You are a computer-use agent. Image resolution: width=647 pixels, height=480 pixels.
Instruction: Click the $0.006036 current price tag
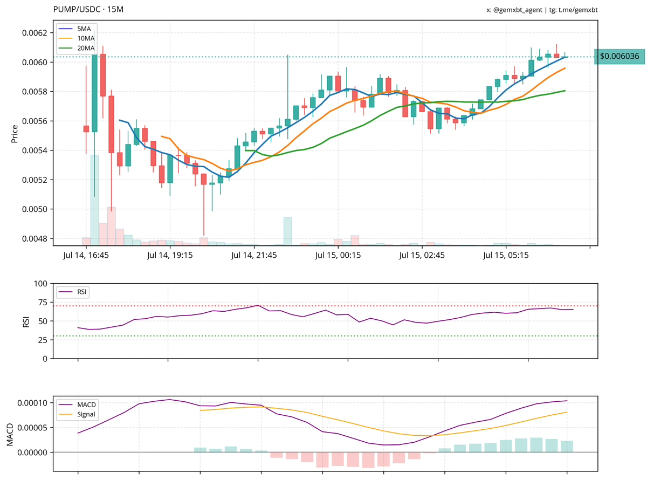(620, 56)
